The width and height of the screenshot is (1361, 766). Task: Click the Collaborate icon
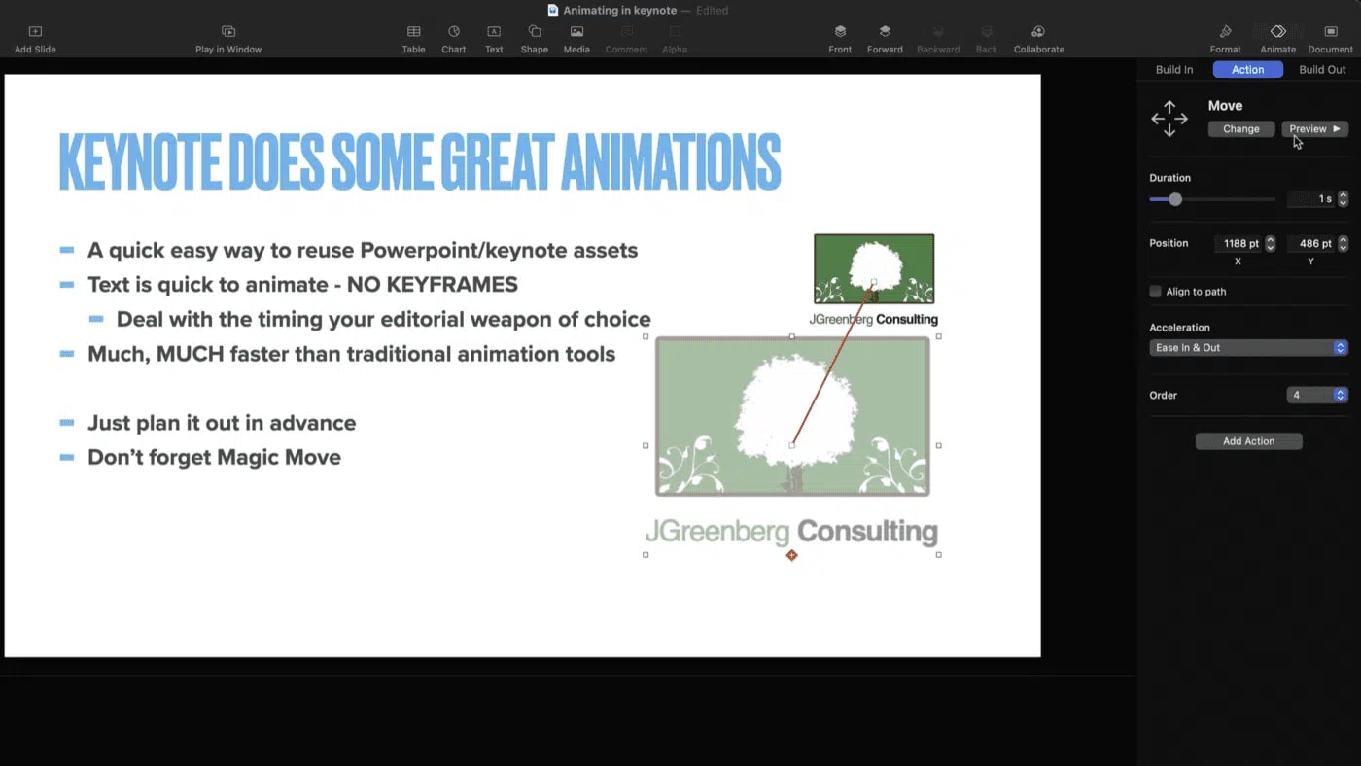click(1038, 32)
